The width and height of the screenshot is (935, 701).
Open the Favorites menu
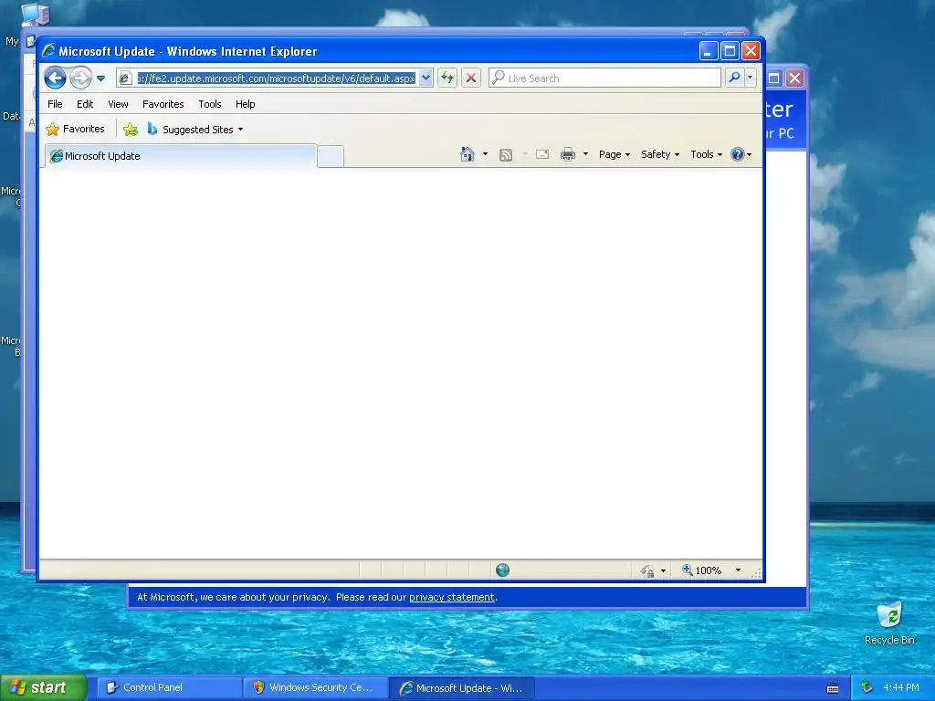pos(163,104)
